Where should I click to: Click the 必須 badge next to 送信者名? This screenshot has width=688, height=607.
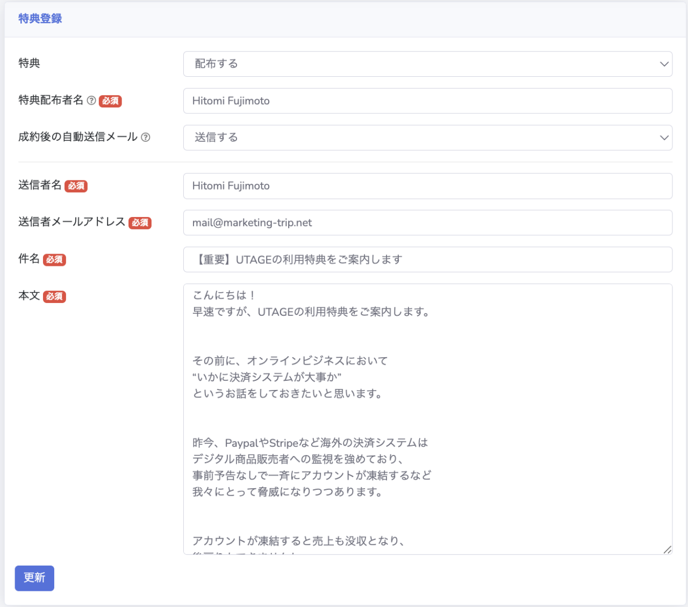[76, 186]
